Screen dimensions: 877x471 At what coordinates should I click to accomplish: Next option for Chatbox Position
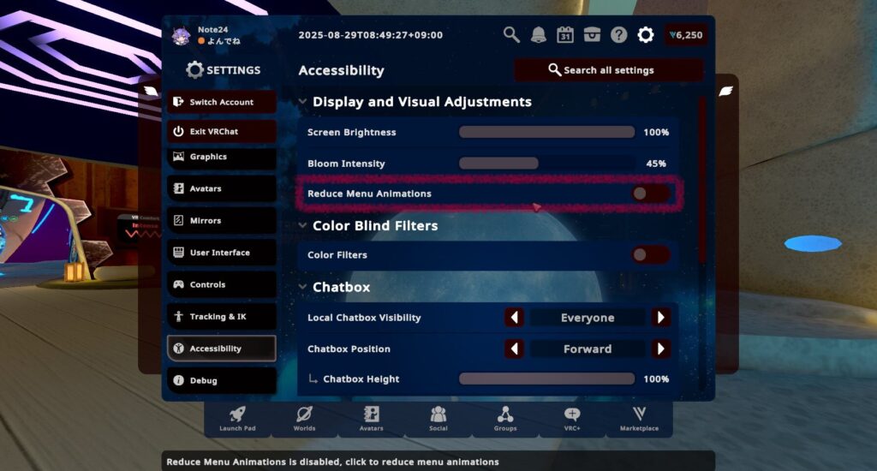pos(660,349)
